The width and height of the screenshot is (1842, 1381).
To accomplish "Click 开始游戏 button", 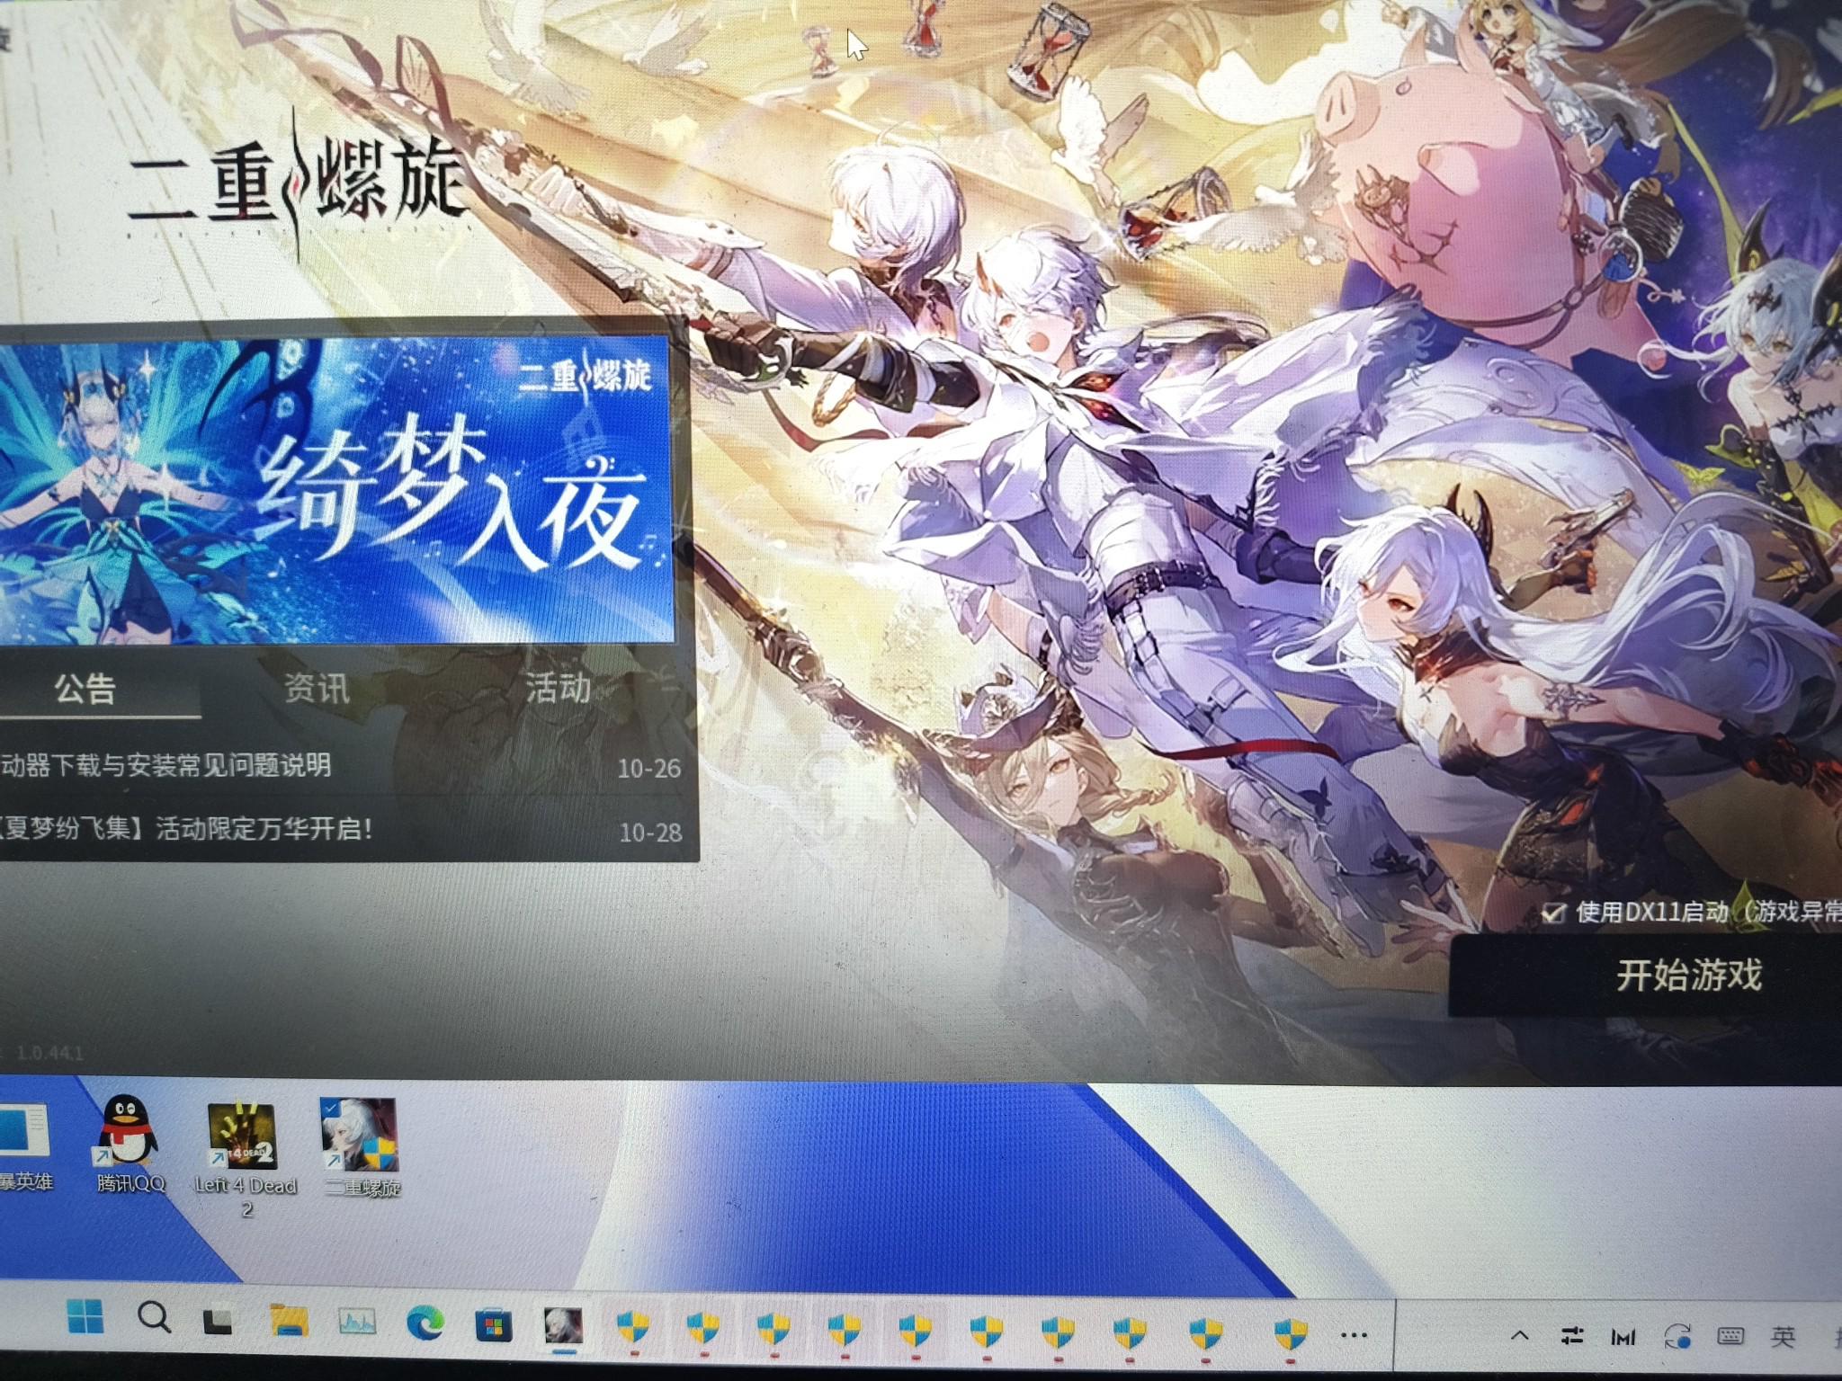I will coord(1687,976).
